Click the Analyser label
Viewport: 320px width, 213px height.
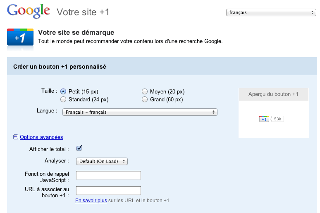tap(57, 161)
